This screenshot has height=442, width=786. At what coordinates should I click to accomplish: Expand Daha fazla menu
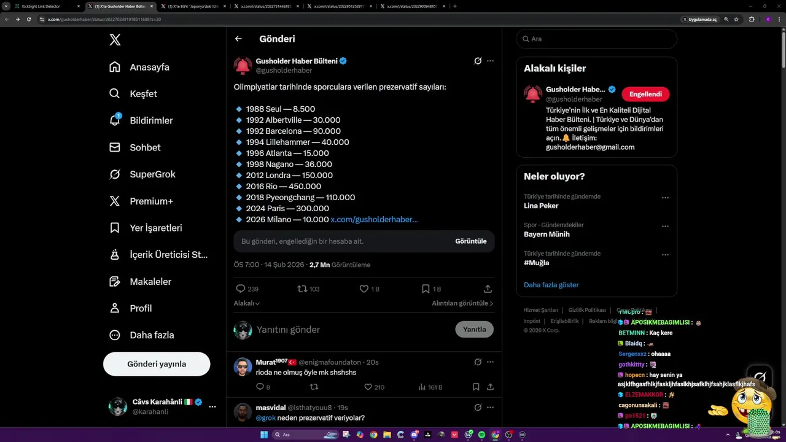pyautogui.click(x=142, y=335)
